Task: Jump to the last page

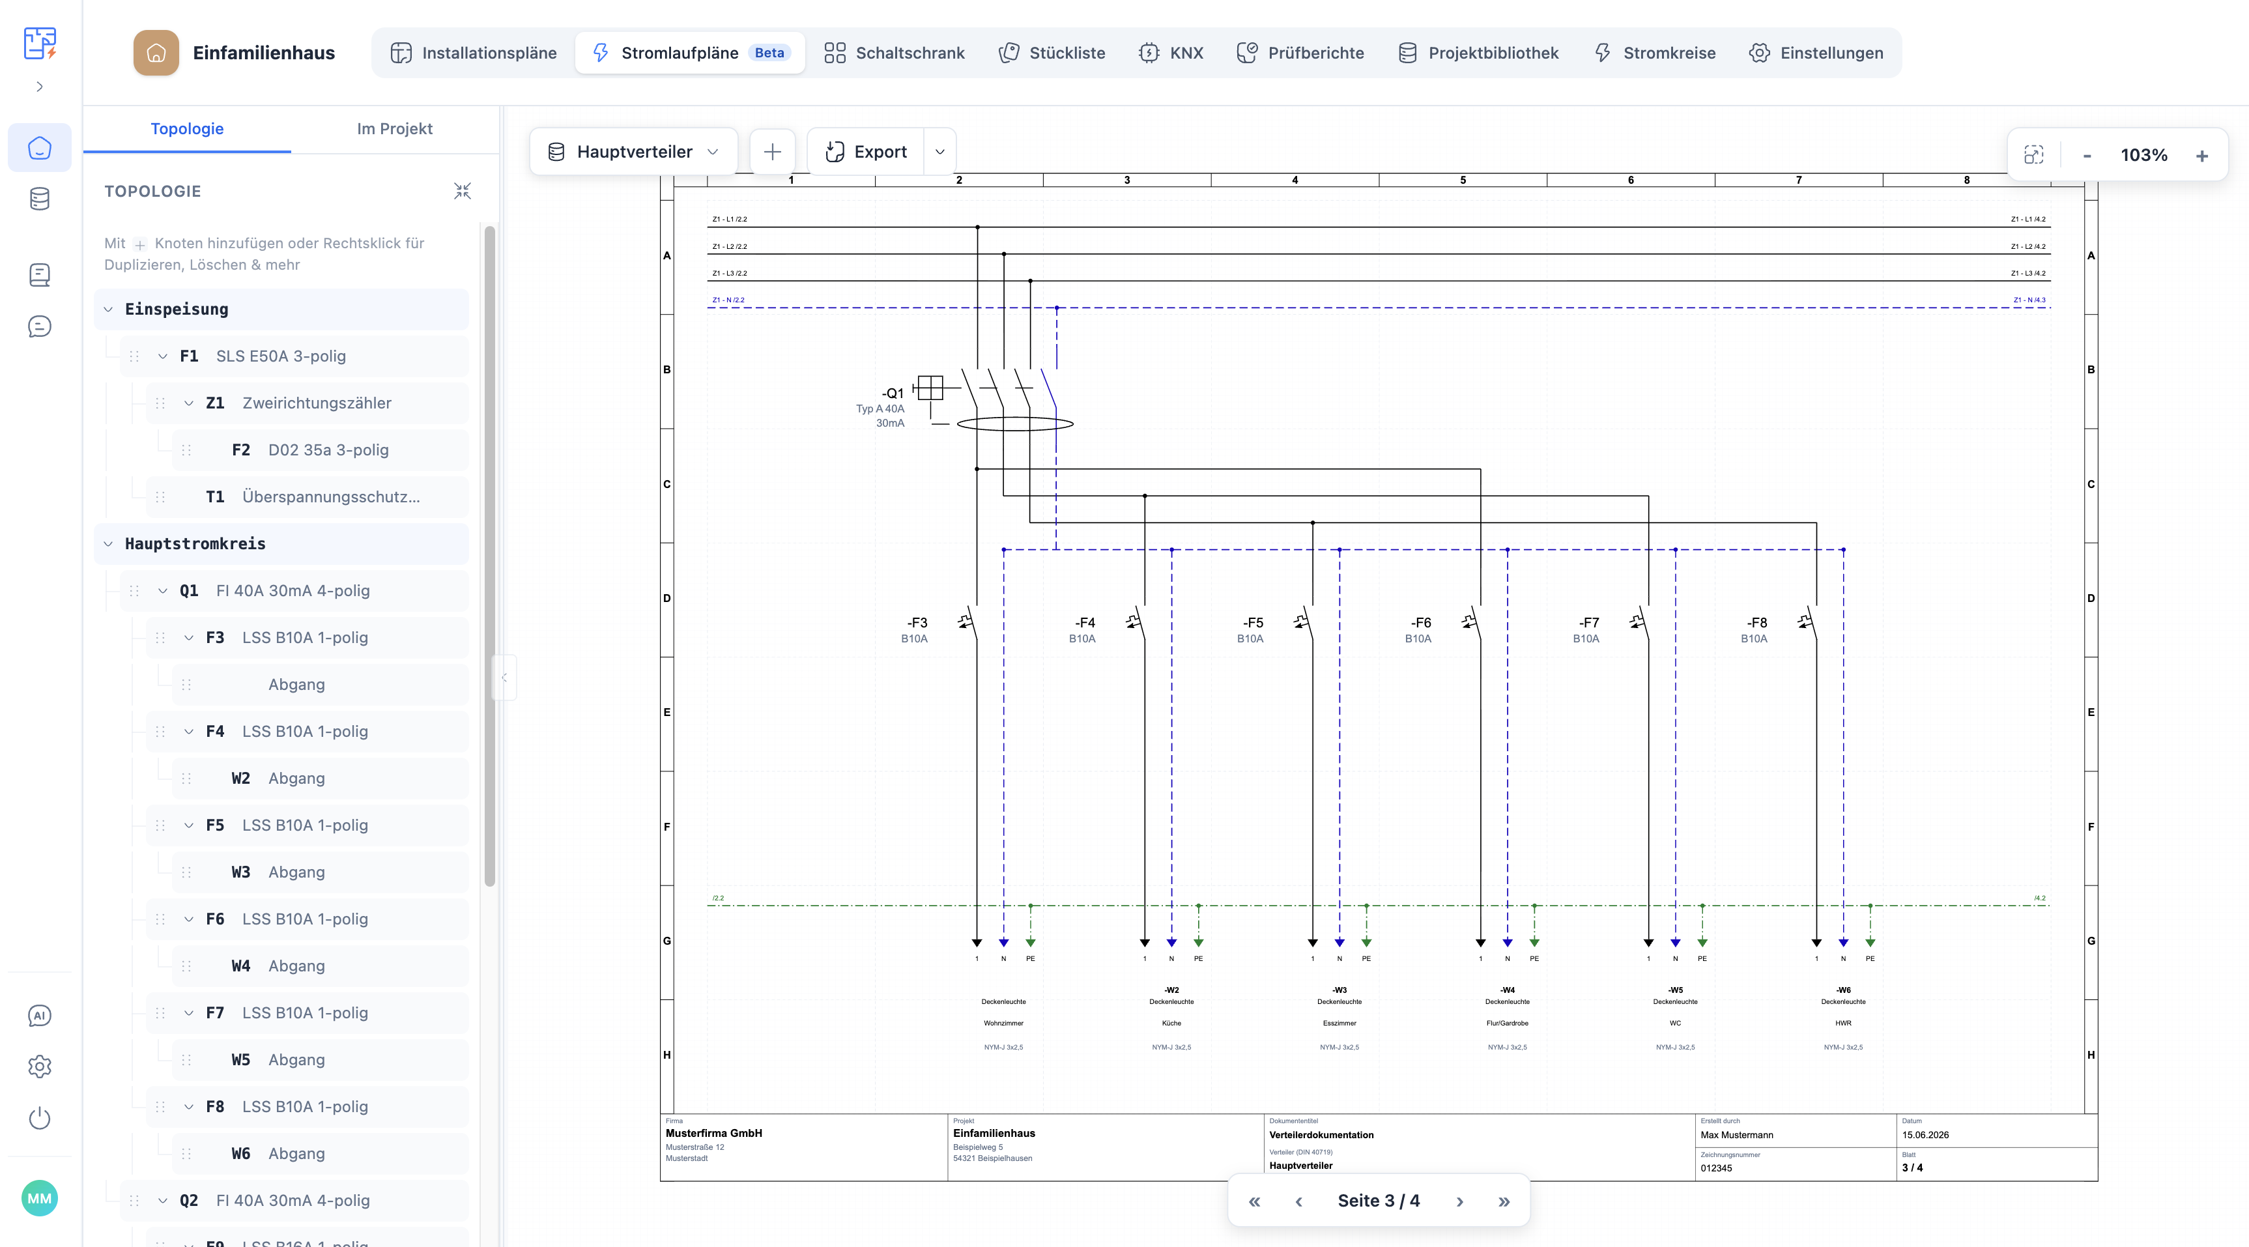Action: 1504,1201
